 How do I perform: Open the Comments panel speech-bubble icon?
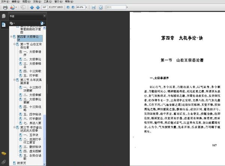[x=4, y=154]
